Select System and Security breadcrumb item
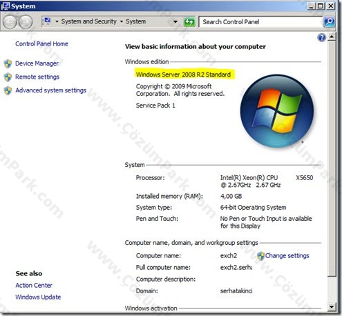The width and height of the screenshot is (342, 316). pos(89,21)
